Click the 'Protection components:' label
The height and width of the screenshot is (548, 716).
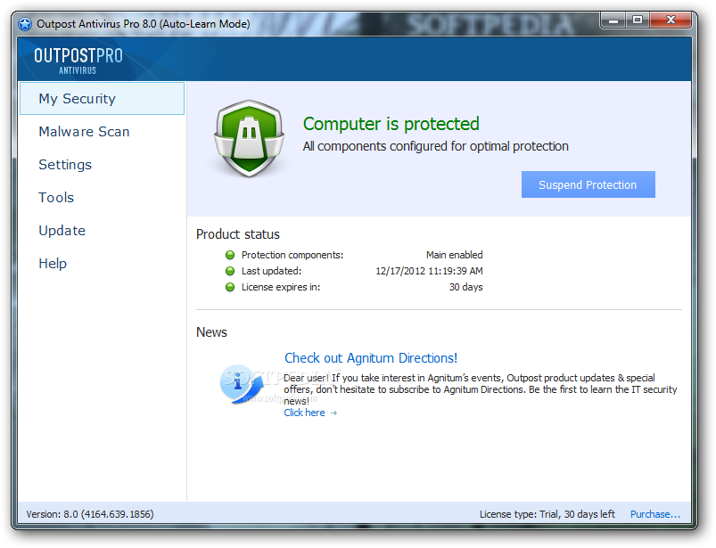292,255
